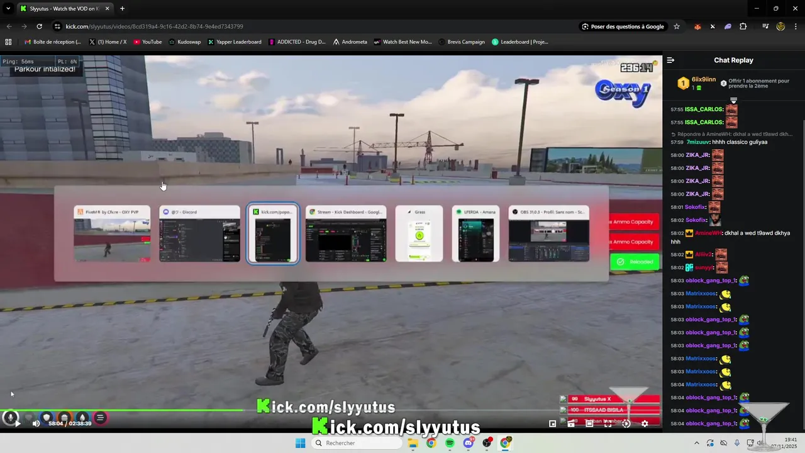Click the Répondre à AmineWH reply line

pos(732,134)
